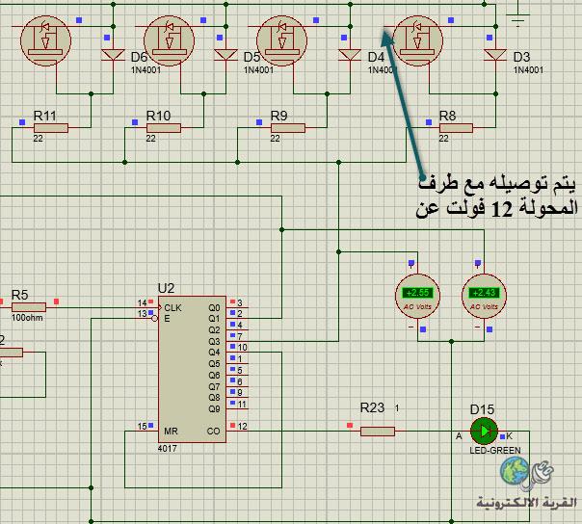
Task: Click the R23 reference label
Action: click(x=372, y=407)
